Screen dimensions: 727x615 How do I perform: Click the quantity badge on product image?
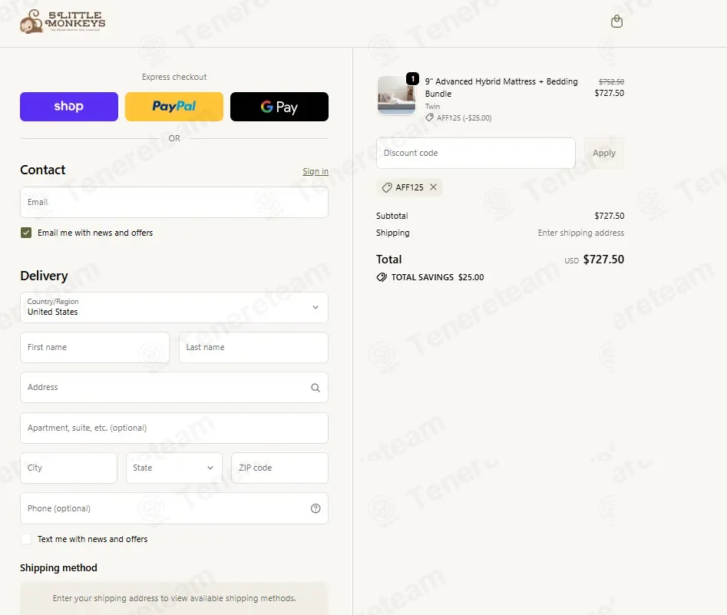coord(412,79)
